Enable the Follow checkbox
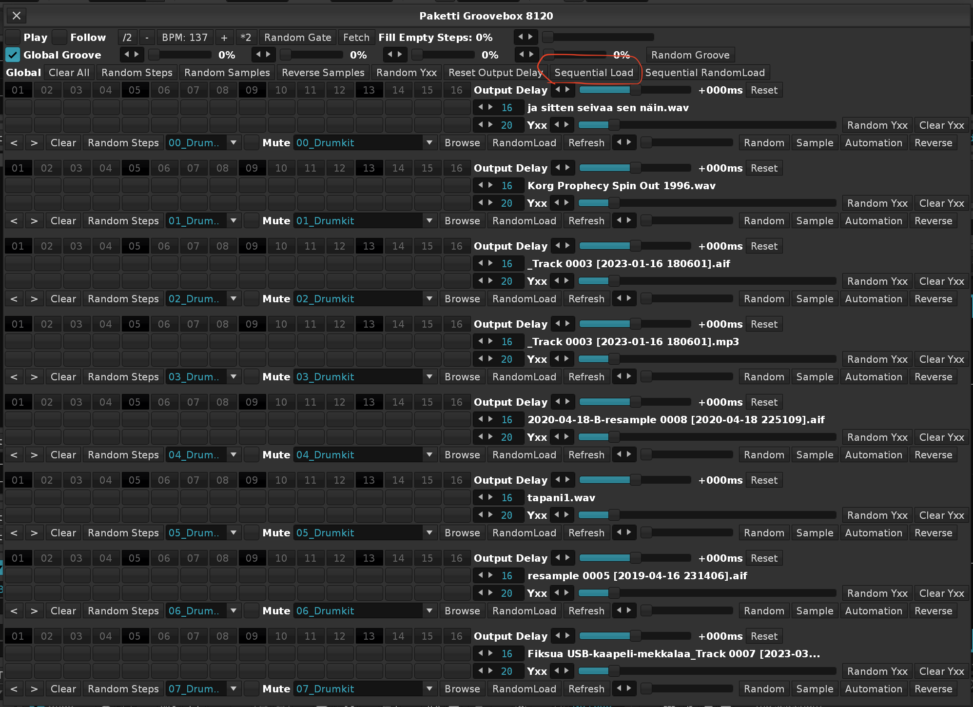This screenshot has width=973, height=707. pos(59,38)
